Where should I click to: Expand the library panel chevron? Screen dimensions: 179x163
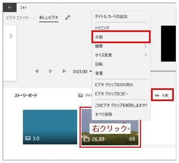coord(11,36)
